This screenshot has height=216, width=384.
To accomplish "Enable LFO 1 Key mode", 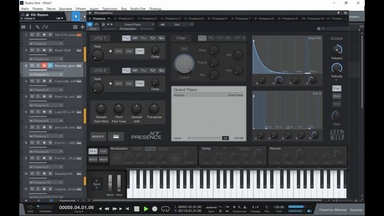I will (129, 51).
